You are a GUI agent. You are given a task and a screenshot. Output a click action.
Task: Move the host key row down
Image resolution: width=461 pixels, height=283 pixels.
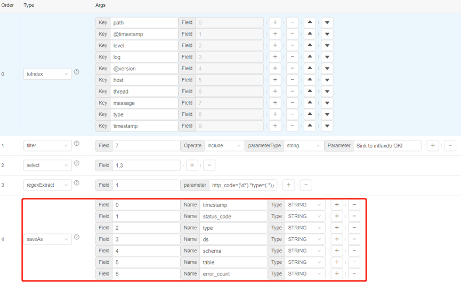(327, 80)
